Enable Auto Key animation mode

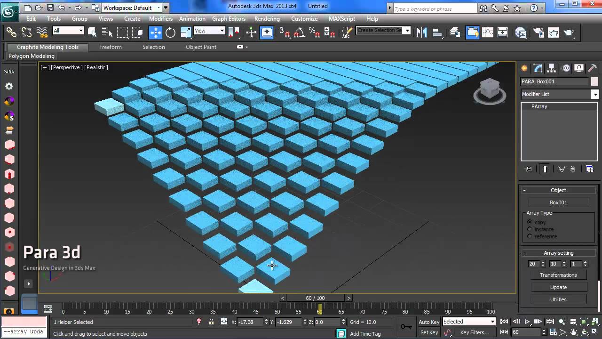coord(428,322)
